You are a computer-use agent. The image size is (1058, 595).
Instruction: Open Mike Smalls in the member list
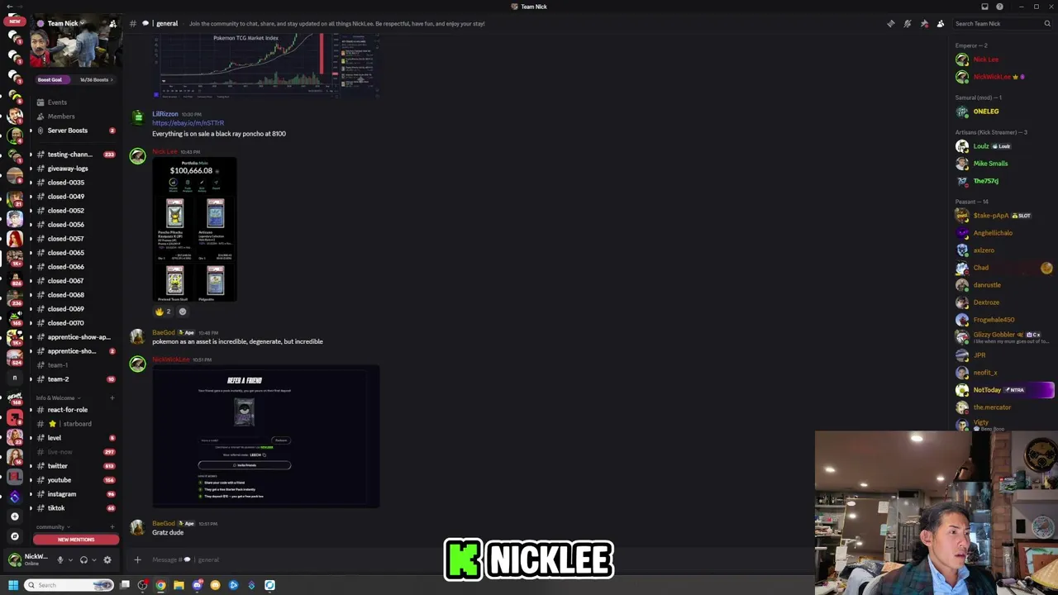click(1003, 164)
